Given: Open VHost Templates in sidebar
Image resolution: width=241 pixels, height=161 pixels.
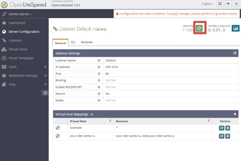Looking at the screenshot, I should (x=21, y=58).
